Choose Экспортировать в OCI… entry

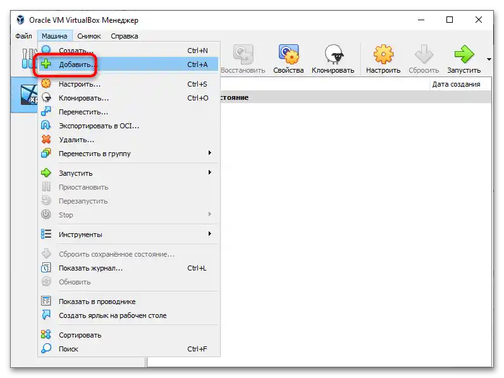click(x=128, y=126)
